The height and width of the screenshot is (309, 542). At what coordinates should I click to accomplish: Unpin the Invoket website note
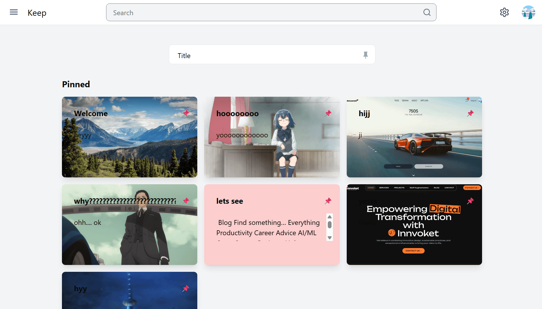click(x=471, y=201)
